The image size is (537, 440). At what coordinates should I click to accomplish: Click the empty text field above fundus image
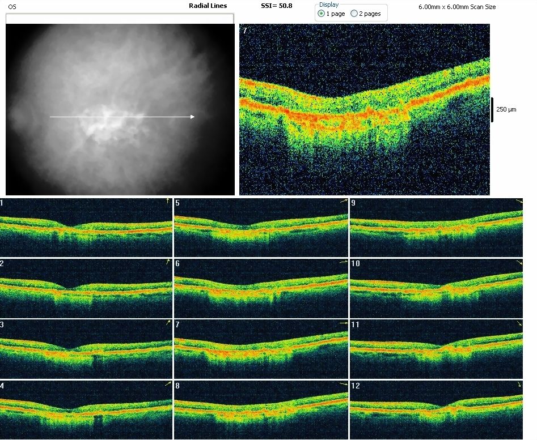(x=119, y=19)
